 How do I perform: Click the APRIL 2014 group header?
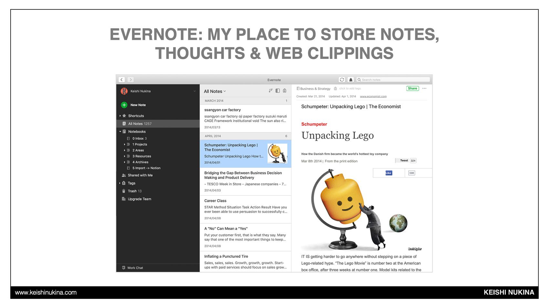(245, 136)
